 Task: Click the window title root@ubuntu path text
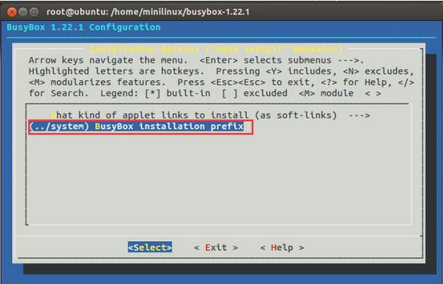(x=148, y=12)
